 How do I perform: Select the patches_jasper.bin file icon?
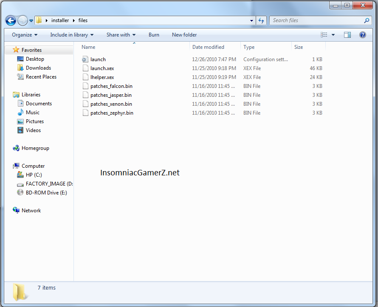(85, 95)
